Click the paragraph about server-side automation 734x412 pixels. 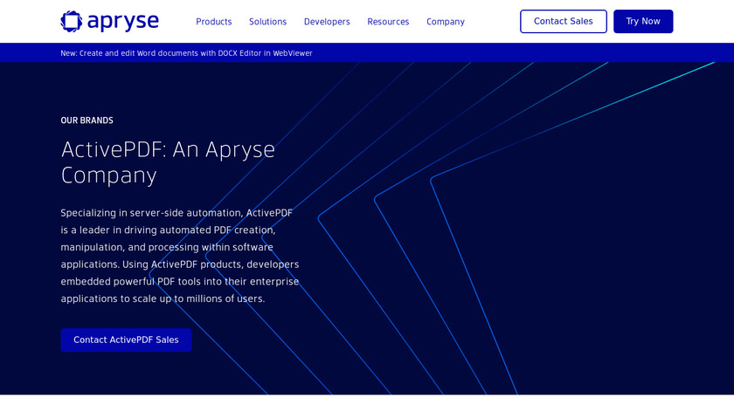[x=180, y=256]
